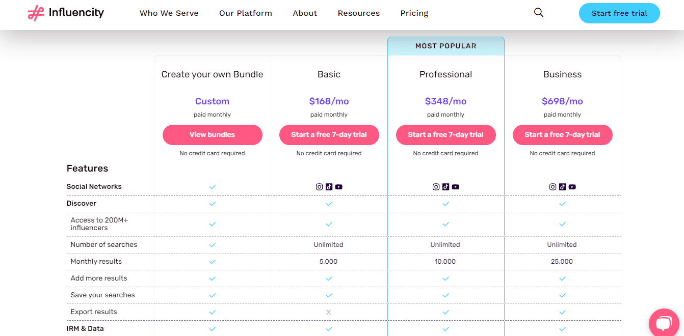Click the Instagram icon under the Basic plan
Viewport: 684px width, 336px height.
(319, 187)
